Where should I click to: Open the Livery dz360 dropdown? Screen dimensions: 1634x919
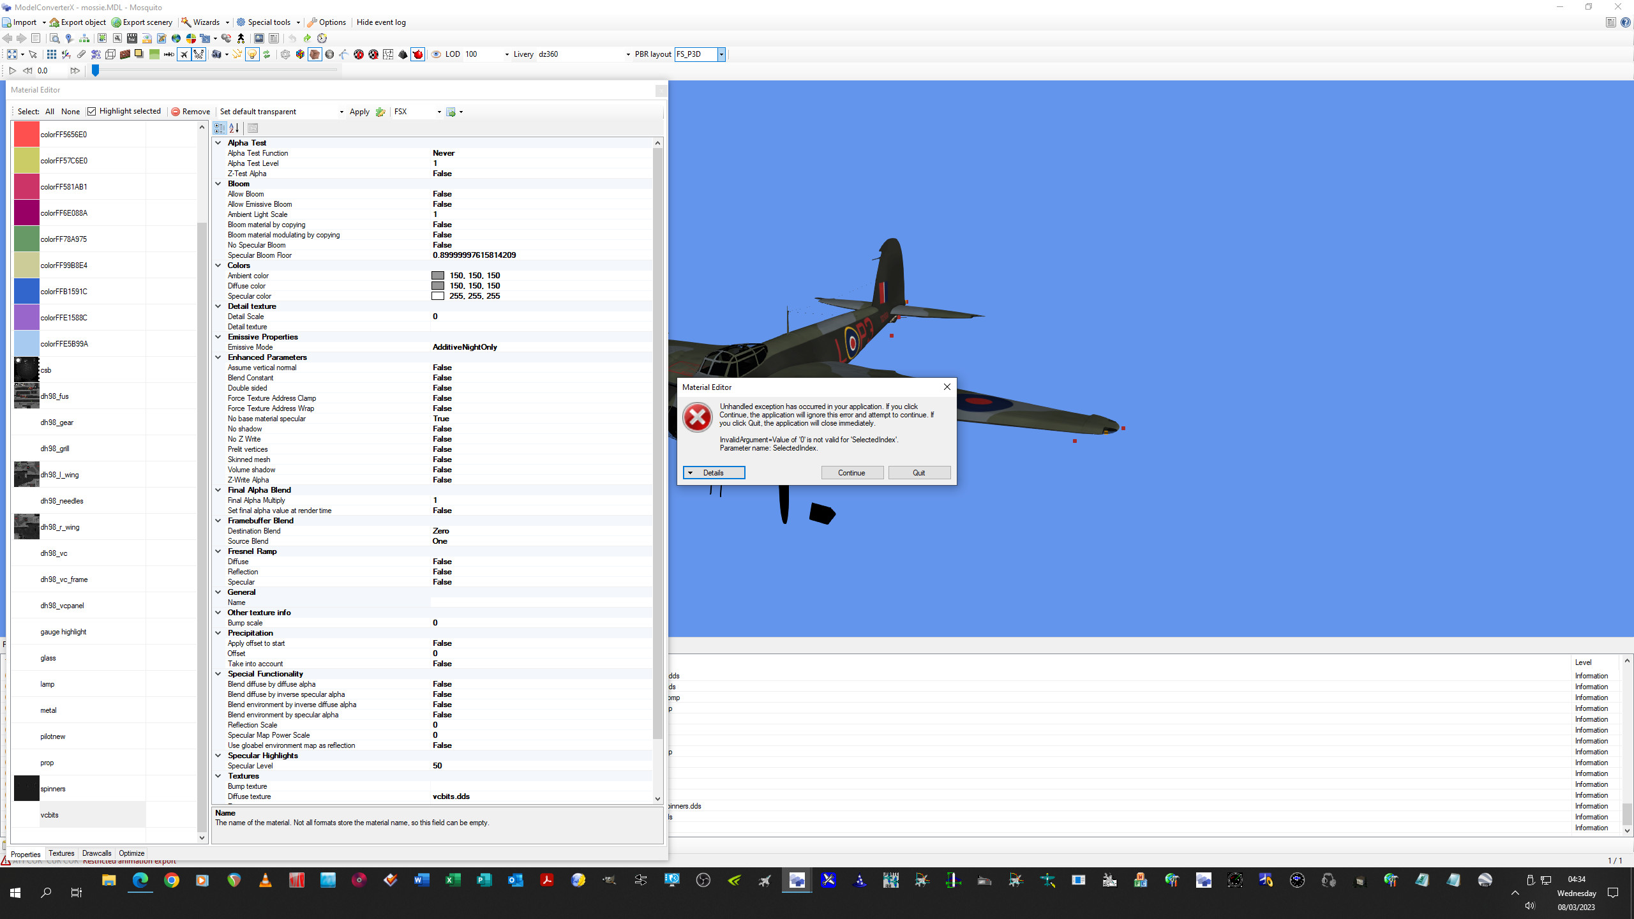click(x=628, y=54)
